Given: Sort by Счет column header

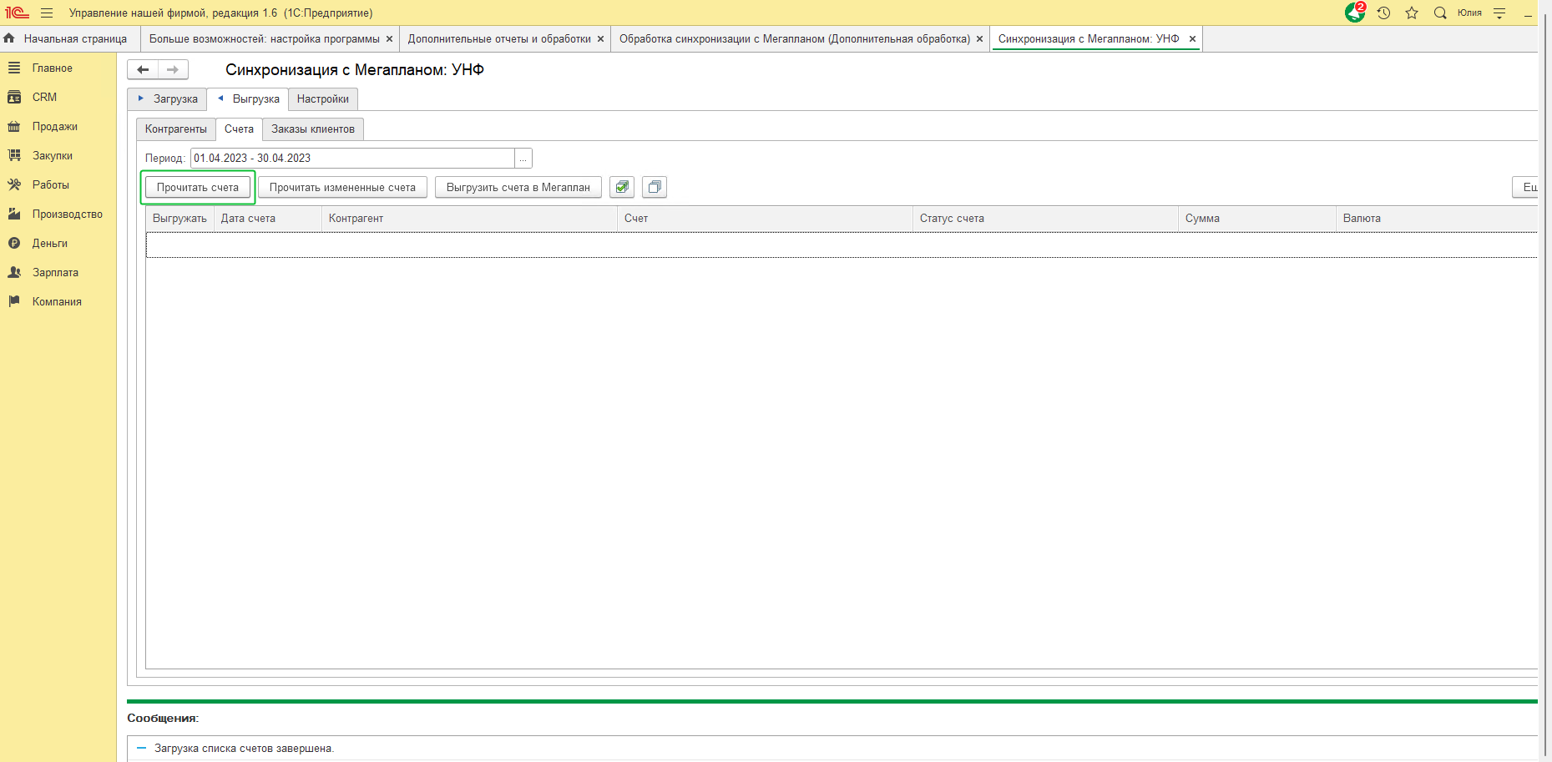Looking at the screenshot, I should coord(765,218).
